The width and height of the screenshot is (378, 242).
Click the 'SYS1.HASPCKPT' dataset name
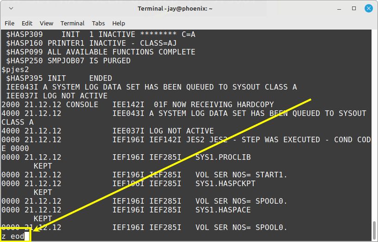[x=226, y=183]
